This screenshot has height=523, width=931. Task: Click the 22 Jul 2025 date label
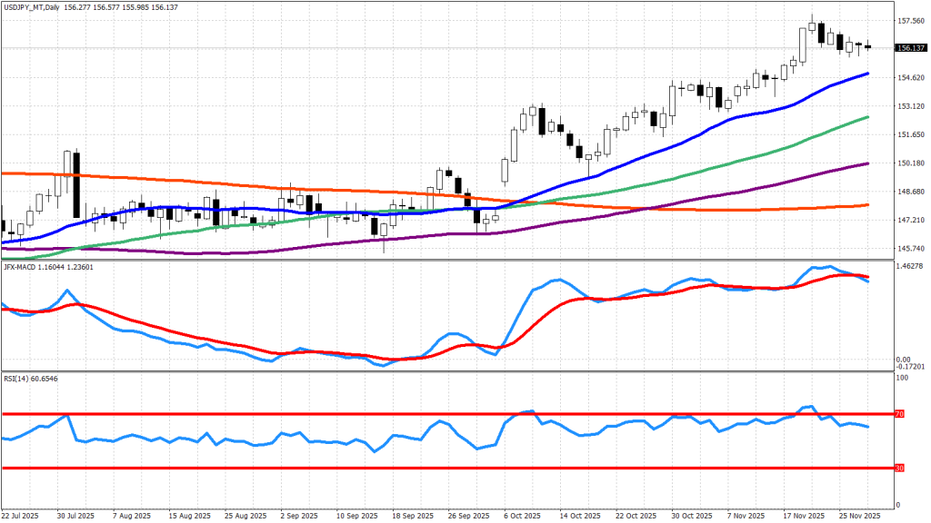(x=22, y=515)
